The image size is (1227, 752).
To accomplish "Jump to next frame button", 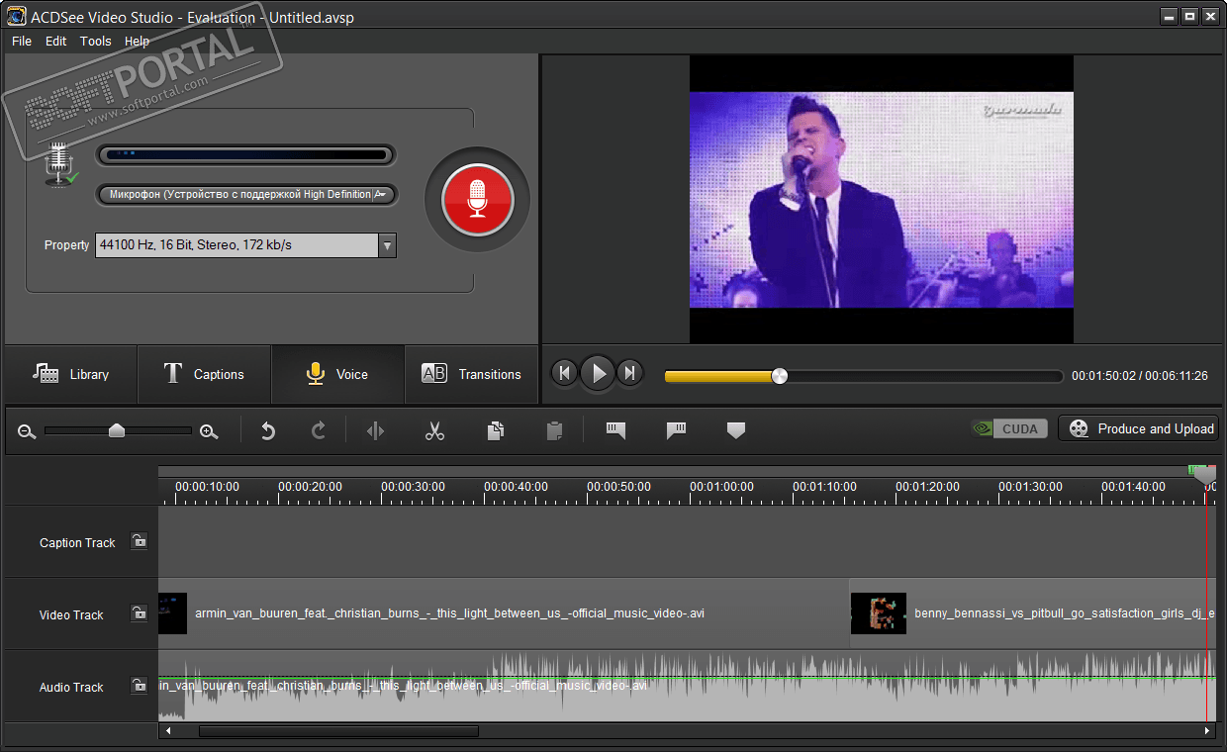I will 630,373.
